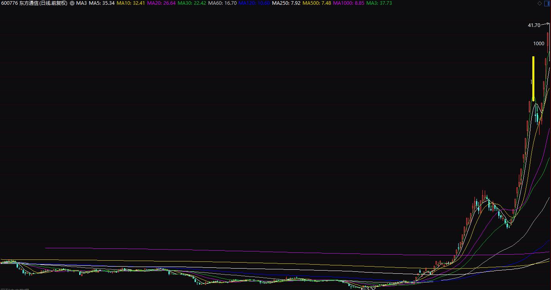Click the yellow highlighted volume bar on chart
Screen dimensions: 551x290
coord(534,77)
